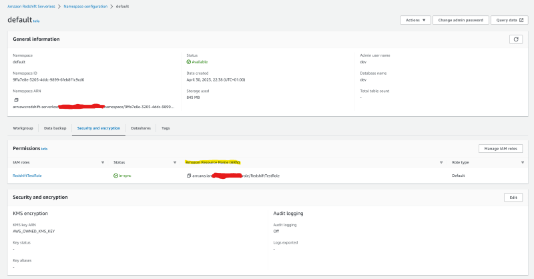Open Info link next to default title
534x279 pixels.
pyautogui.click(x=37, y=21)
